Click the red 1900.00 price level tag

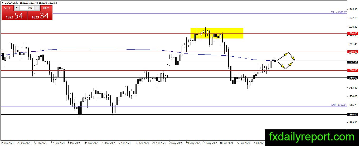point(353,33)
